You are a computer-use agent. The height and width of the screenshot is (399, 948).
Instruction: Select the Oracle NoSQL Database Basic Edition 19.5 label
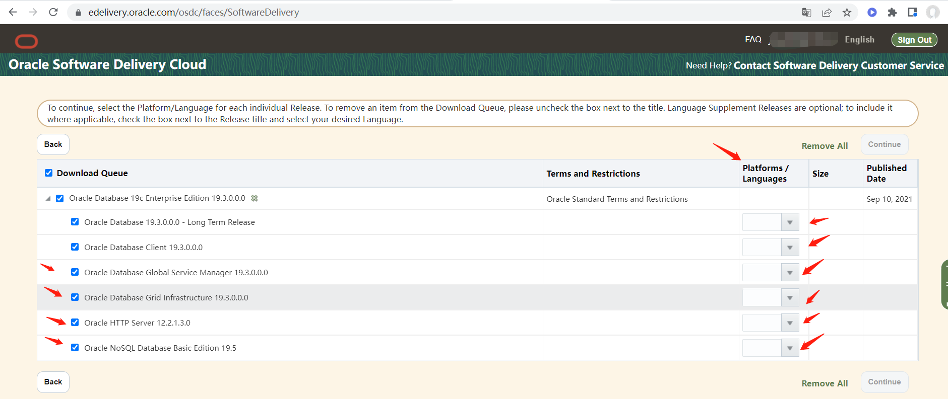pyautogui.click(x=160, y=348)
